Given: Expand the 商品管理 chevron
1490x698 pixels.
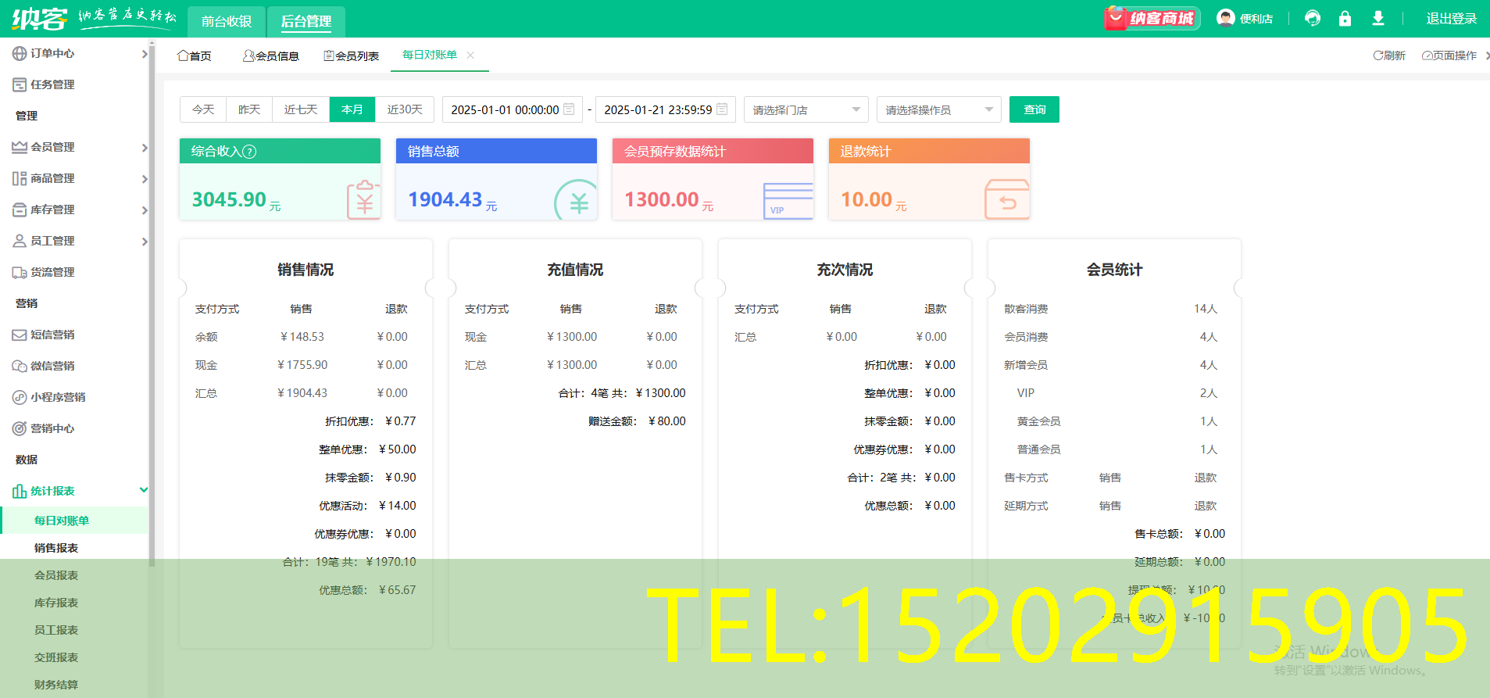Looking at the screenshot, I should click(x=145, y=179).
